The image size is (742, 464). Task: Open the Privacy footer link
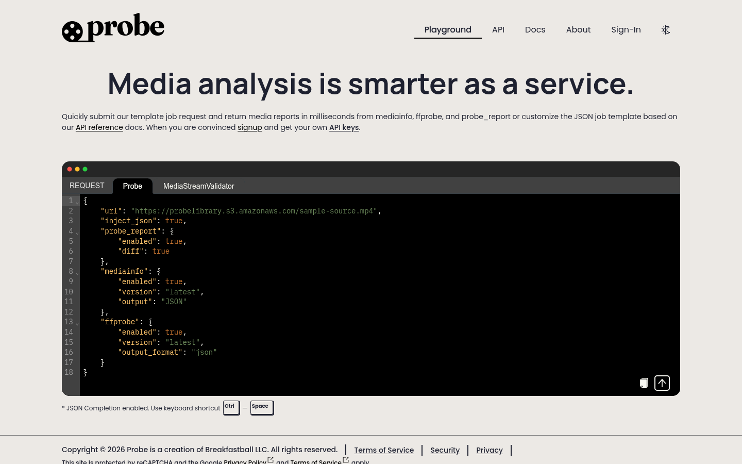(490, 450)
